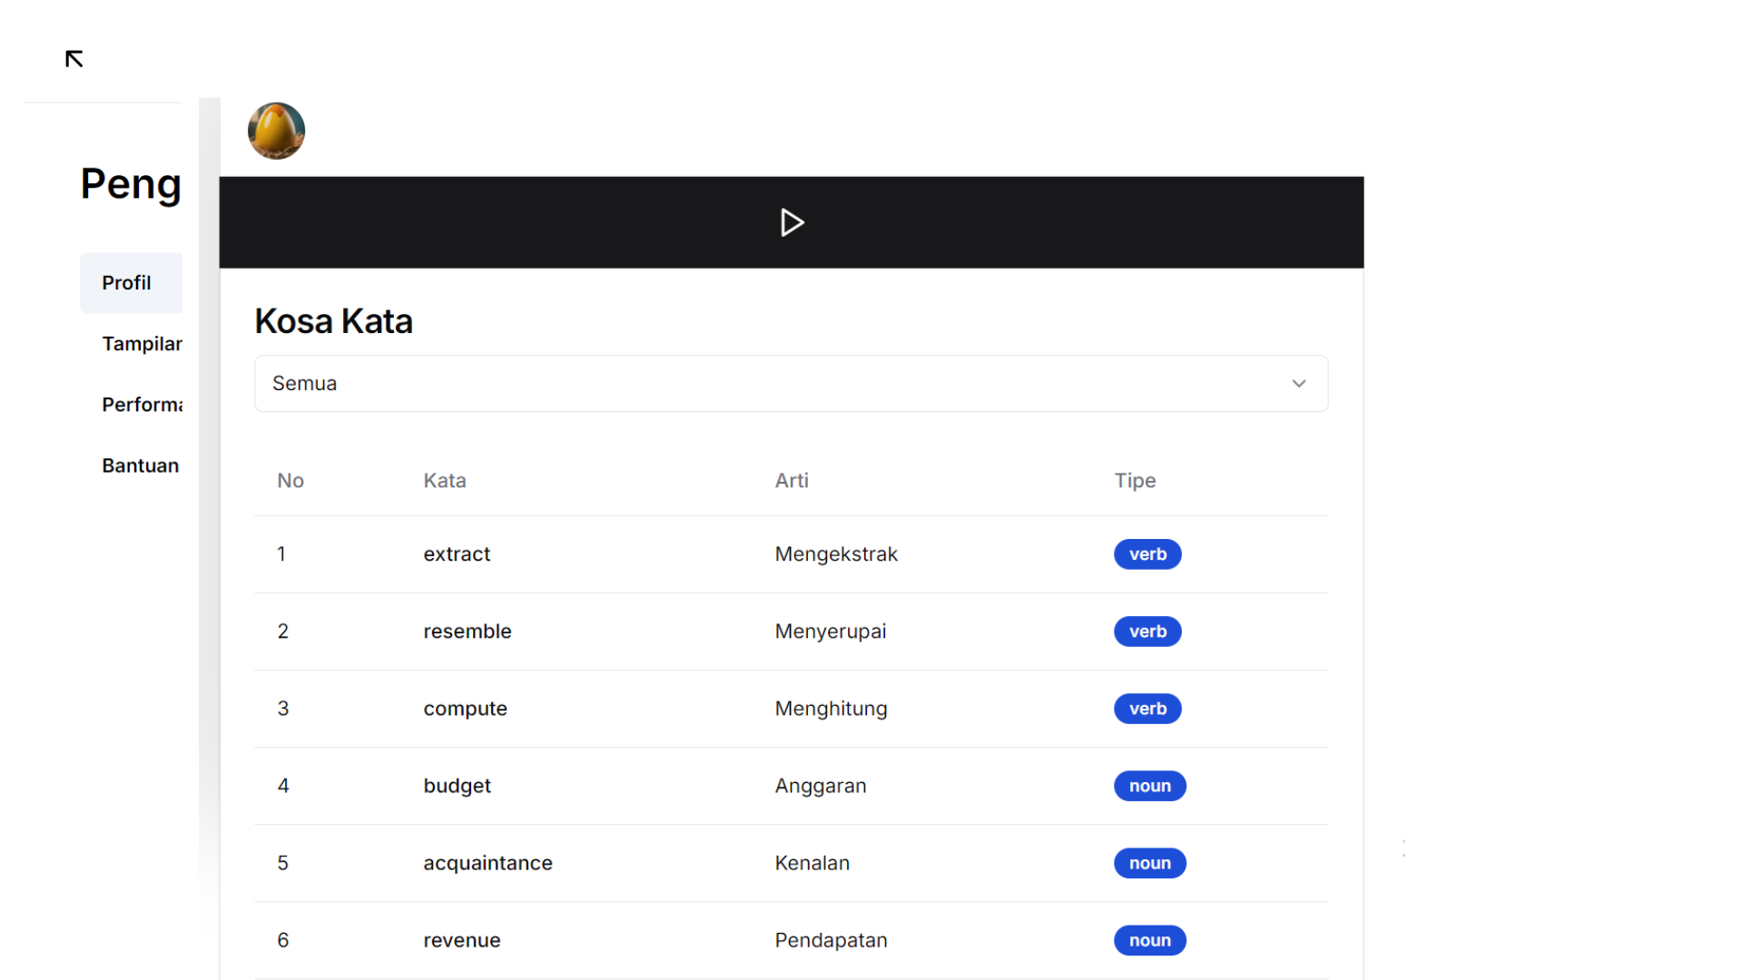The height and width of the screenshot is (980, 1743).
Task: Click the word extract in table
Action: (457, 554)
